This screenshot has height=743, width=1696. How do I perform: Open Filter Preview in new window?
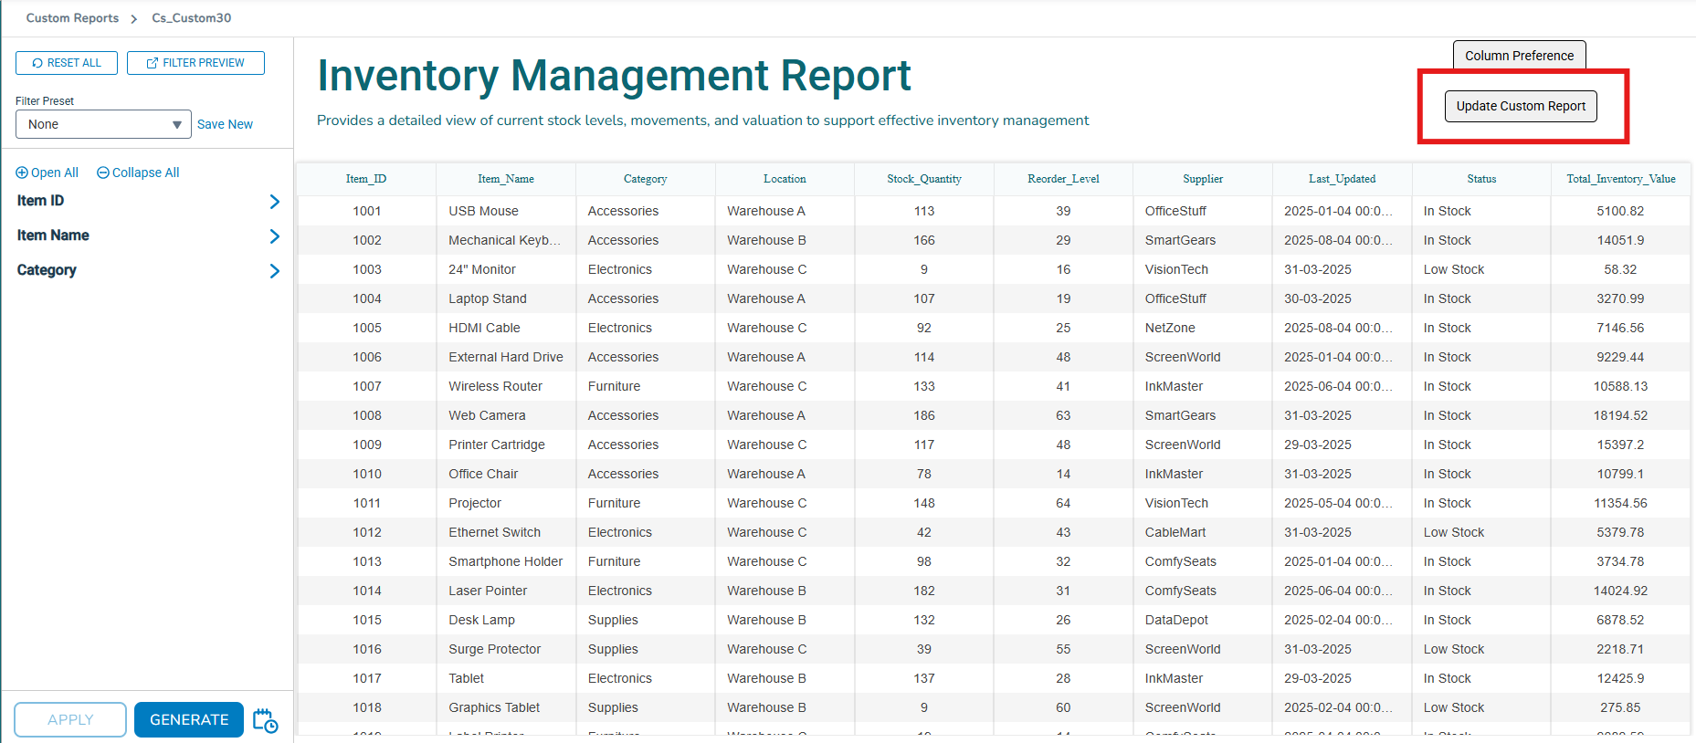(x=195, y=63)
